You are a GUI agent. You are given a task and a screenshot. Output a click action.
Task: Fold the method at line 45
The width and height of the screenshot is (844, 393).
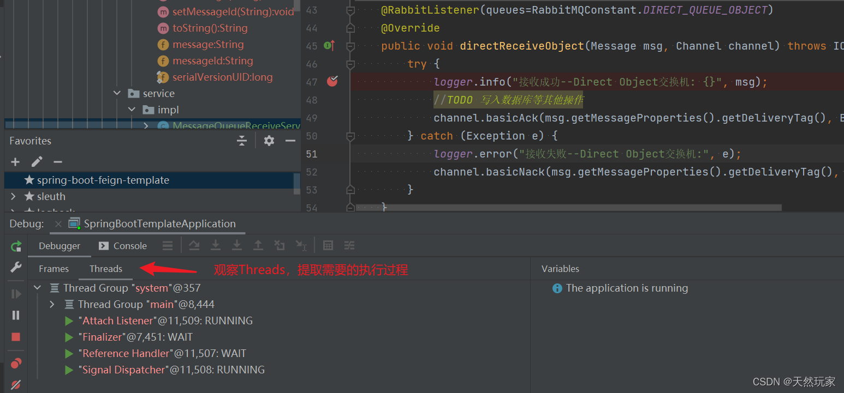[x=350, y=46]
